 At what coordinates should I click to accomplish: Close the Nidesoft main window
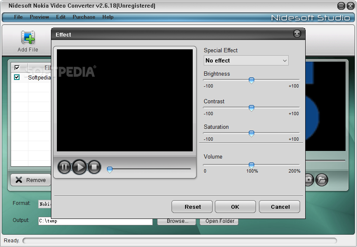pyautogui.click(x=350, y=6)
